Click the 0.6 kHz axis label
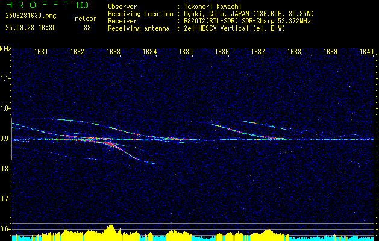 [5, 229]
